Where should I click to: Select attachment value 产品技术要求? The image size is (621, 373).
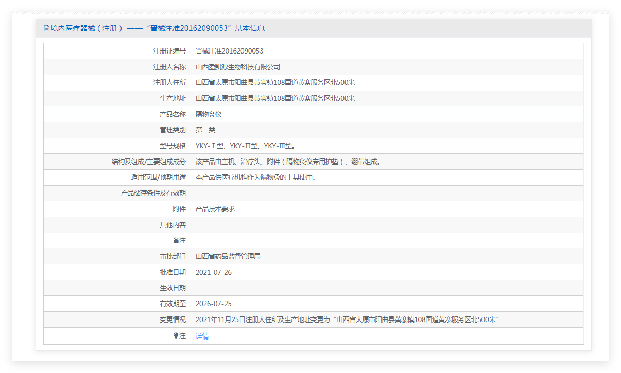click(x=215, y=209)
